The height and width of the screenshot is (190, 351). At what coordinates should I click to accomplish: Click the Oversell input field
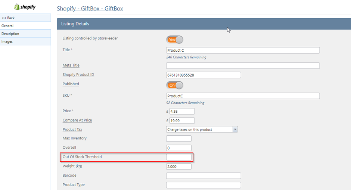[x=178, y=148]
